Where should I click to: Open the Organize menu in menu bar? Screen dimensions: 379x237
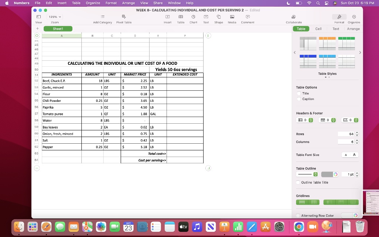click(x=93, y=3)
